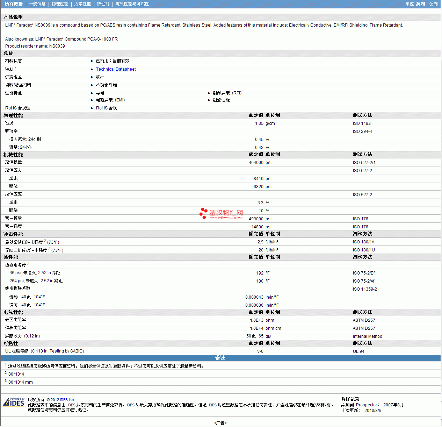The height and width of the screenshot is (427, 442).
Task: Click the 机械性能 section header
Action: (13, 155)
